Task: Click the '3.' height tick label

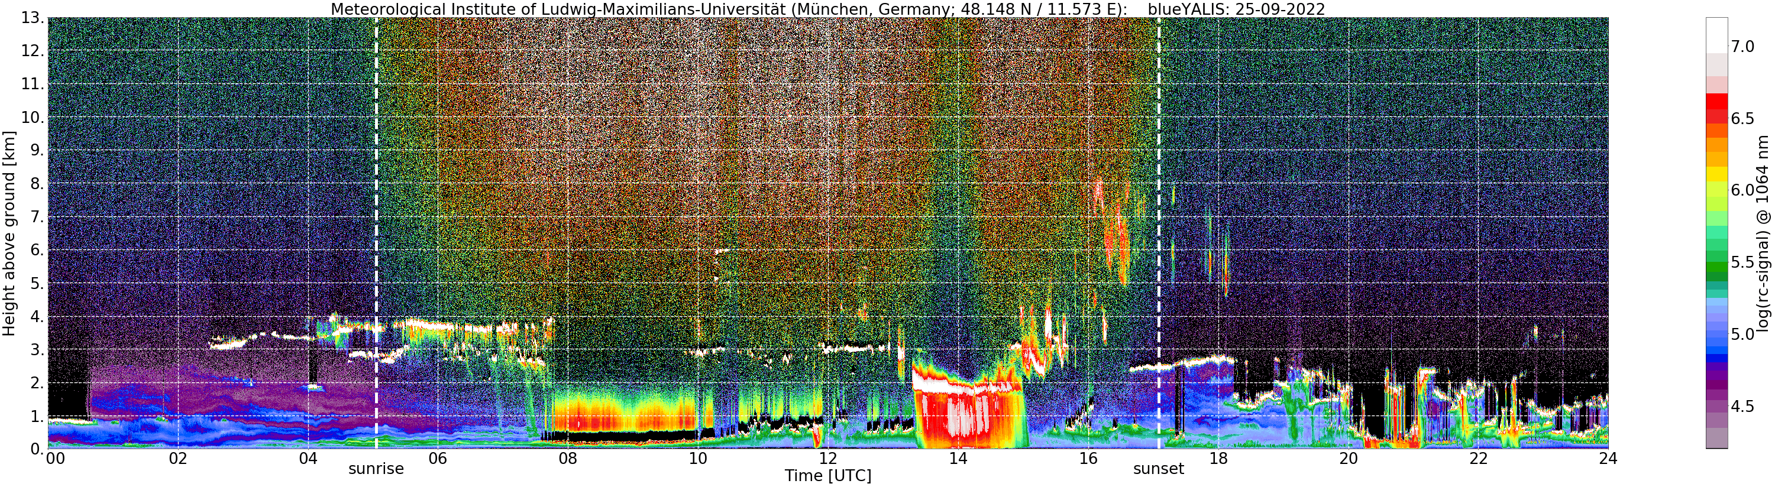Action: click(x=38, y=349)
